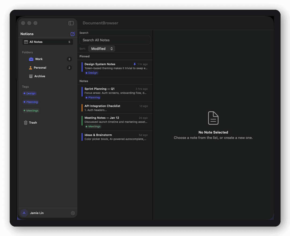Open the Archive folder
Viewport: 290px width, 236px height.
coord(48,76)
